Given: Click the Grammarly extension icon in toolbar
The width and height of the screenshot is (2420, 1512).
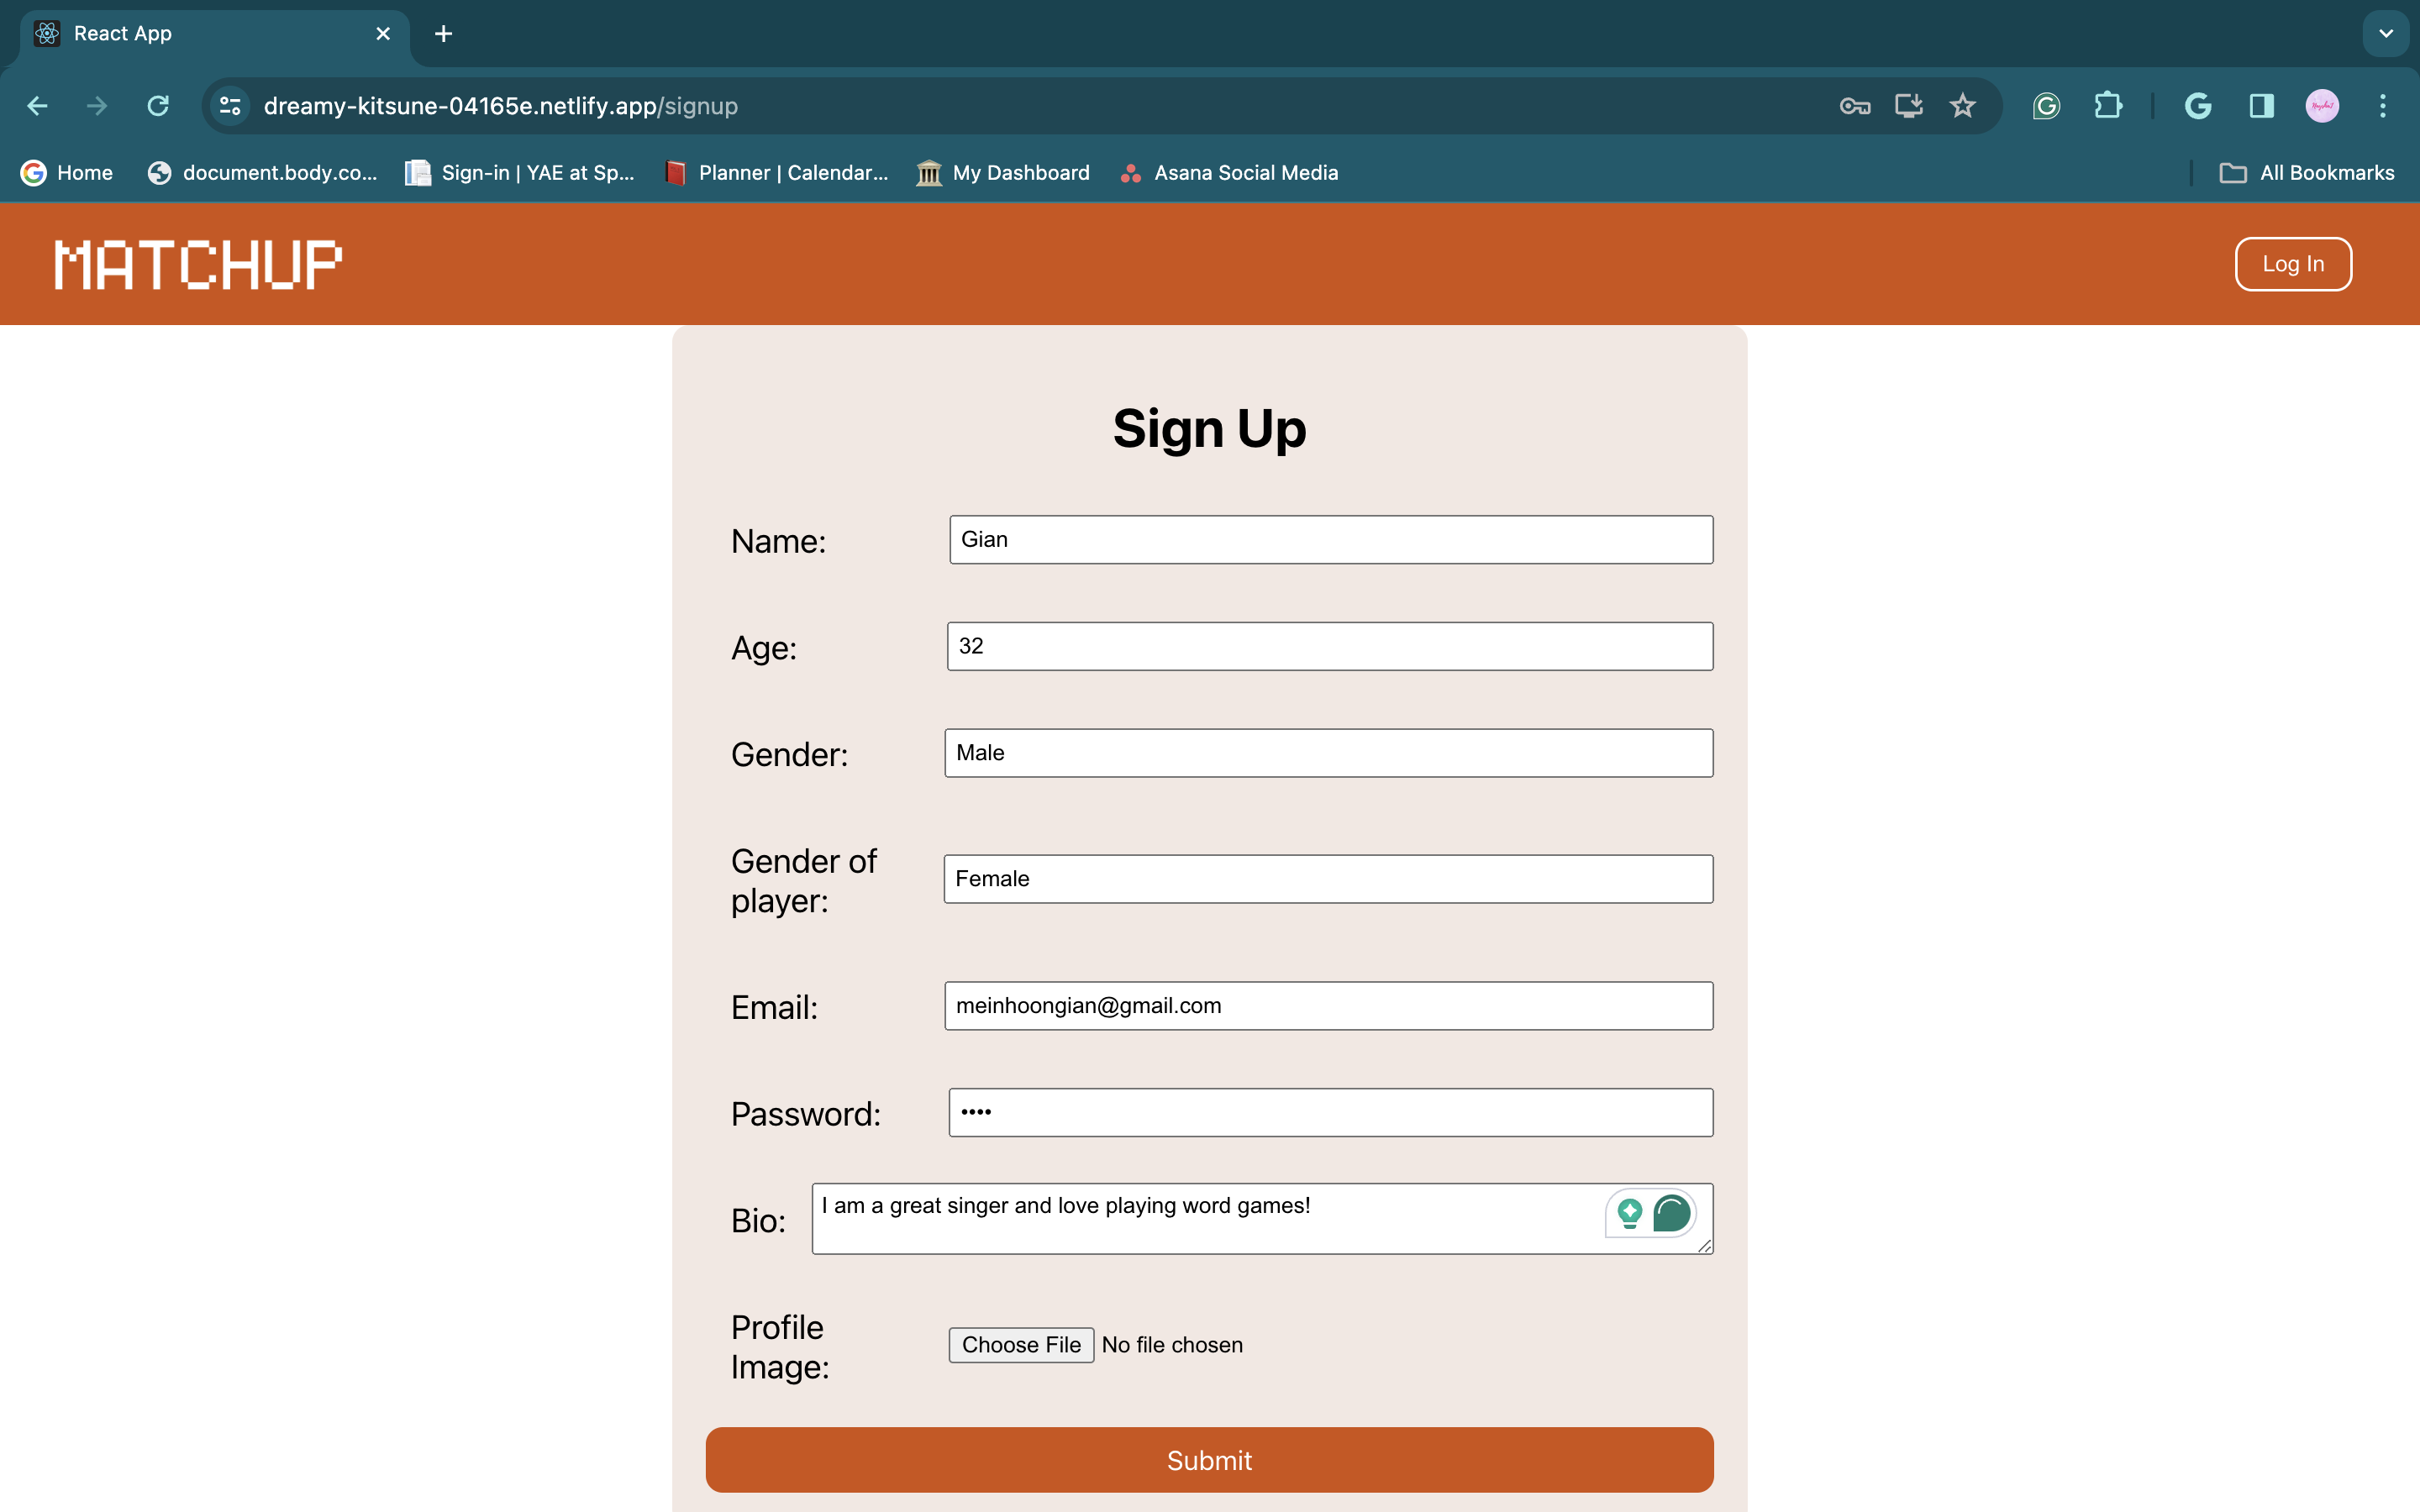Looking at the screenshot, I should coord(2046,106).
